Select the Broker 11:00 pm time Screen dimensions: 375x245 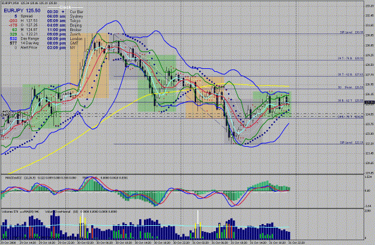[56, 30]
